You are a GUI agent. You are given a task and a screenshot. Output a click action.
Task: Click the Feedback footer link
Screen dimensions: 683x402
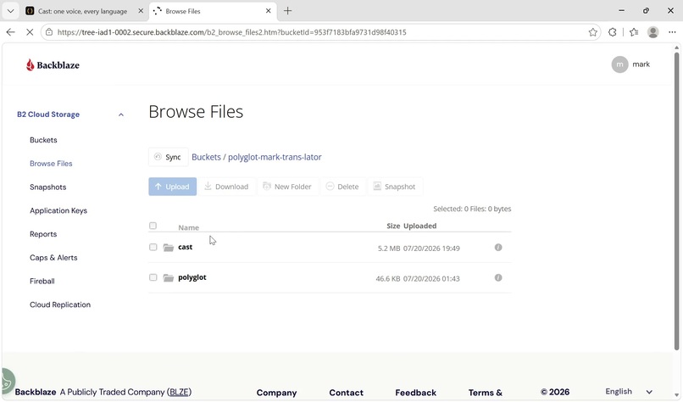pos(415,393)
